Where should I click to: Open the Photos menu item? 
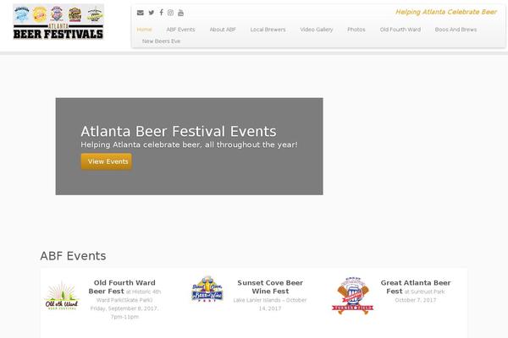[356, 30]
